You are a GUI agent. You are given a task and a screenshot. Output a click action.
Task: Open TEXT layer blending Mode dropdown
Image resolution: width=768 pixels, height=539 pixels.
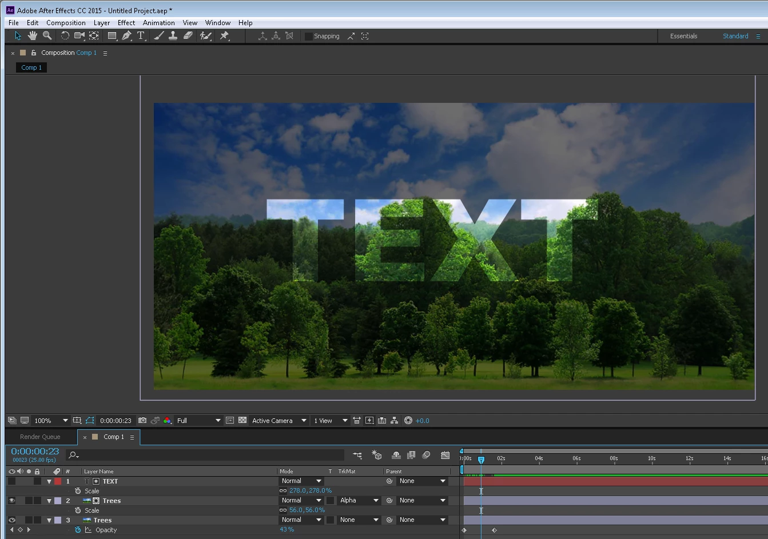[301, 481]
